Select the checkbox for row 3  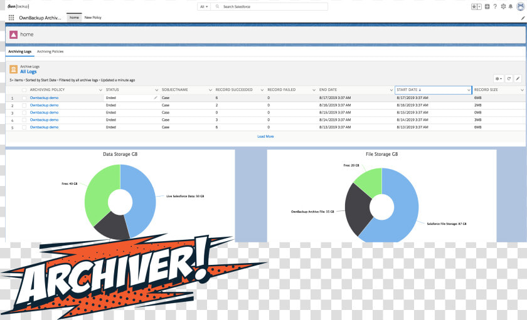[x=24, y=113]
